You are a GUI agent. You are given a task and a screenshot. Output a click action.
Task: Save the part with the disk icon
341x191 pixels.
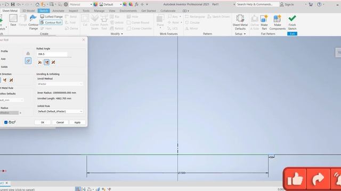click(x=13, y=4)
